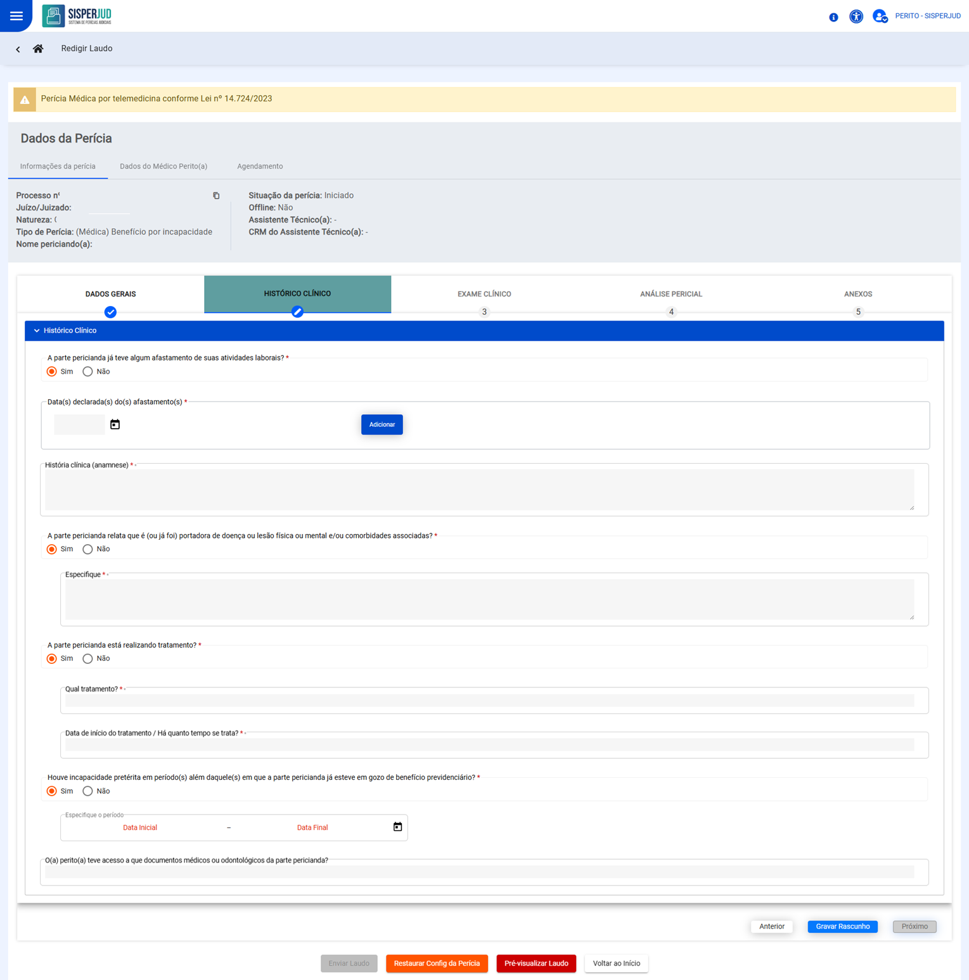Copy the process number with copy icon
The image size is (969, 980).
tap(216, 196)
